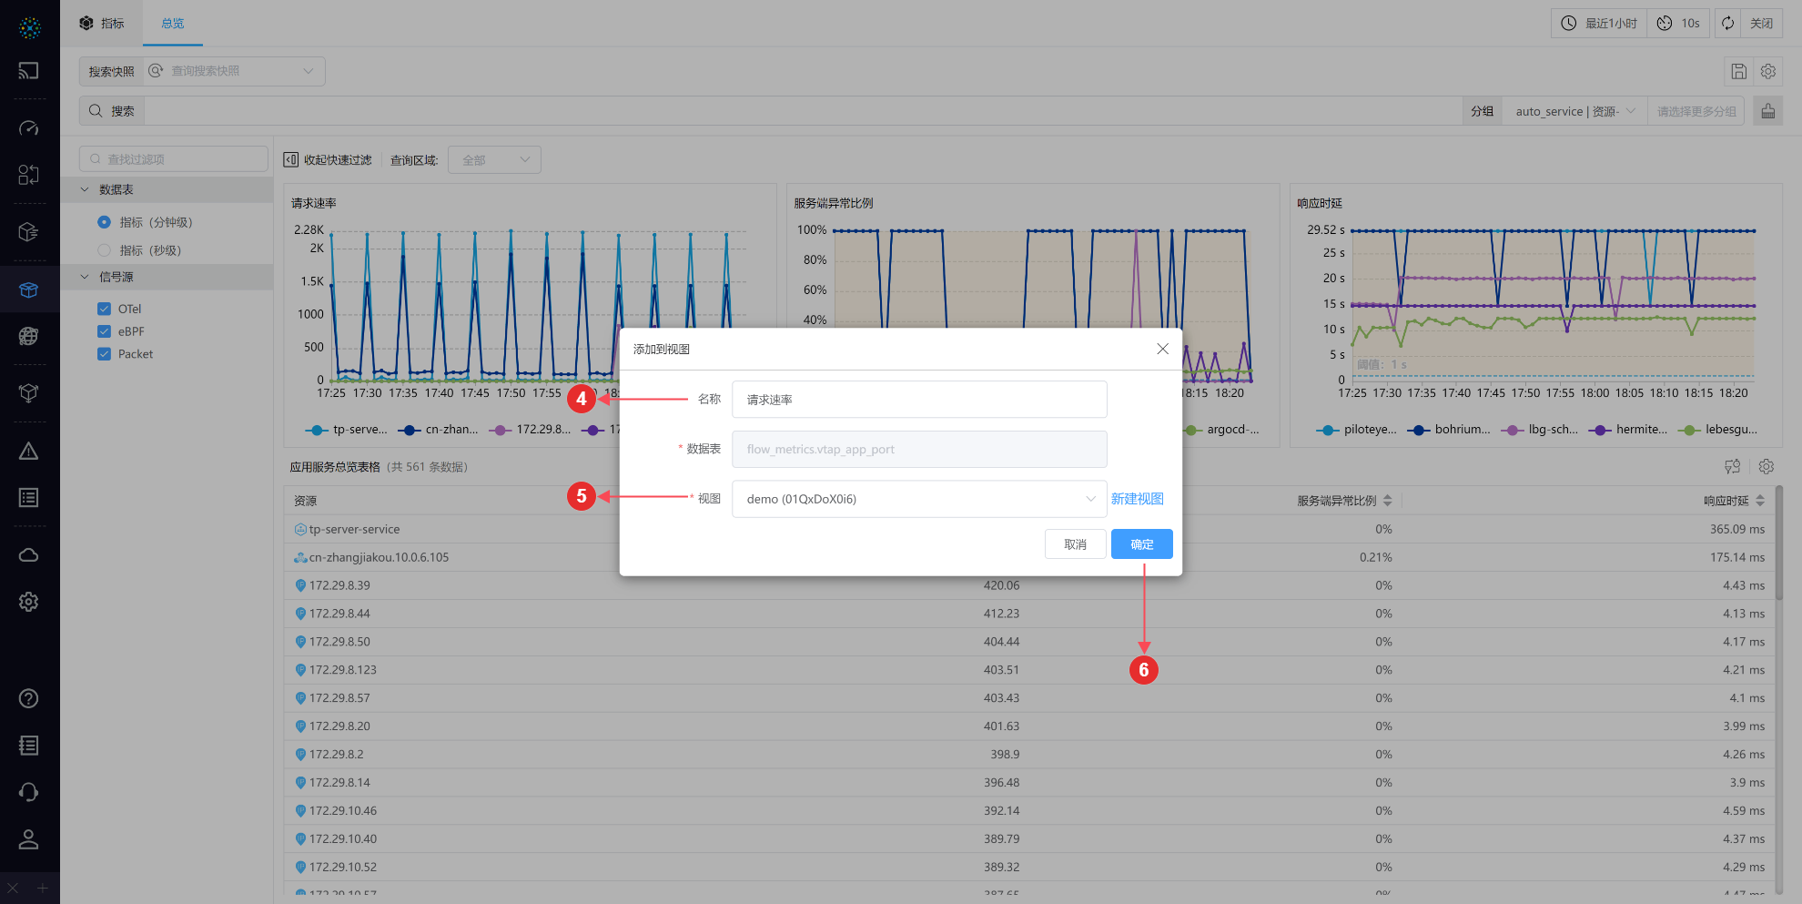Click the refresh icon in top toolbar
Viewport: 1802px width, 904px height.
(1727, 24)
